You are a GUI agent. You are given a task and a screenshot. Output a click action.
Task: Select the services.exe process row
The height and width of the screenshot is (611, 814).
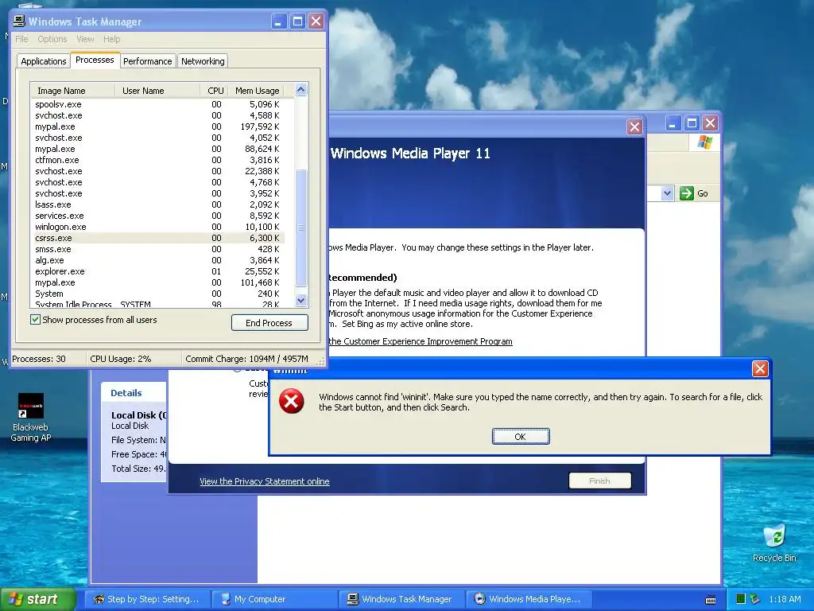pos(158,216)
